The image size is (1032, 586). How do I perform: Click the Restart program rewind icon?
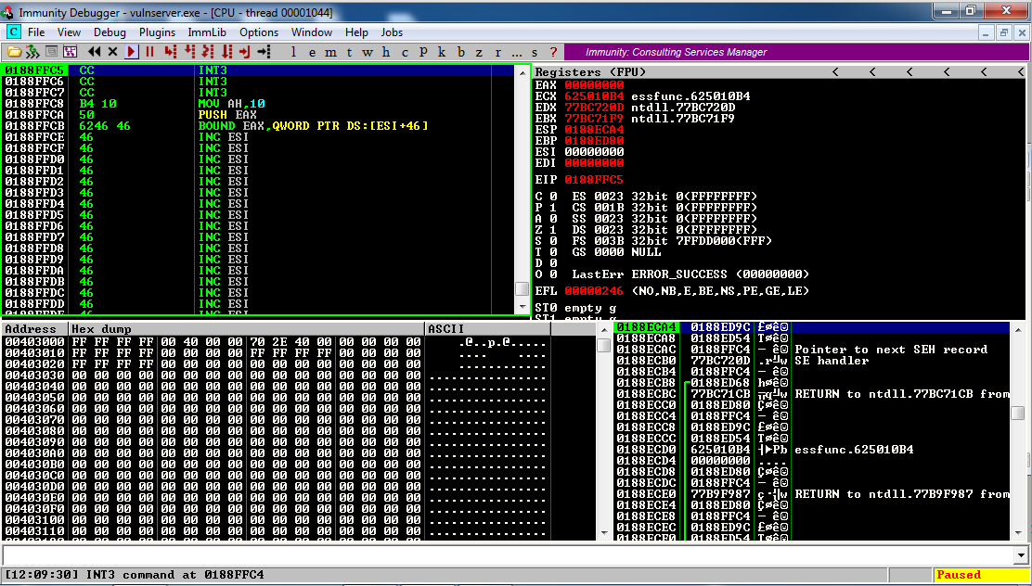pyautogui.click(x=95, y=52)
